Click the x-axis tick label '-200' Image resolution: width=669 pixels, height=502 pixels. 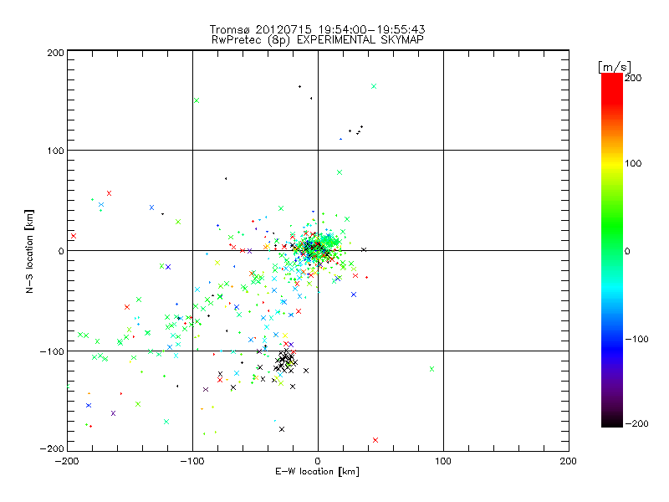point(67,461)
